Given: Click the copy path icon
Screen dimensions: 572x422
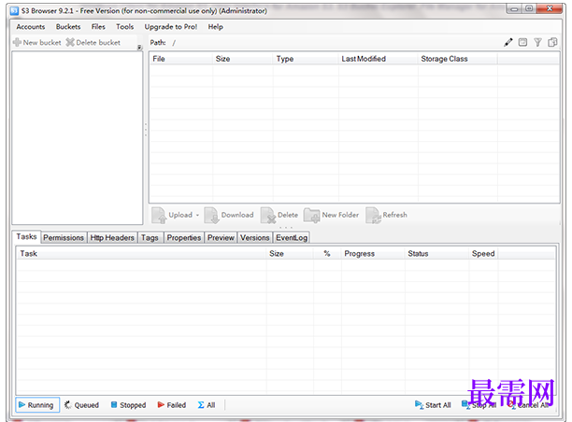Looking at the screenshot, I should point(552,42).
